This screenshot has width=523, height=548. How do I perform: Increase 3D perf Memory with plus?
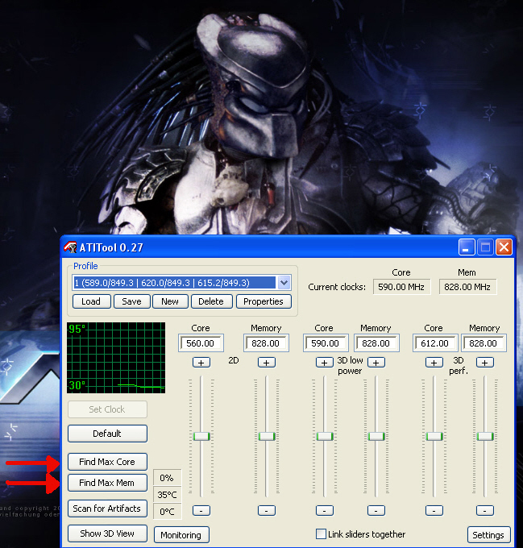(x=485, y=363)
